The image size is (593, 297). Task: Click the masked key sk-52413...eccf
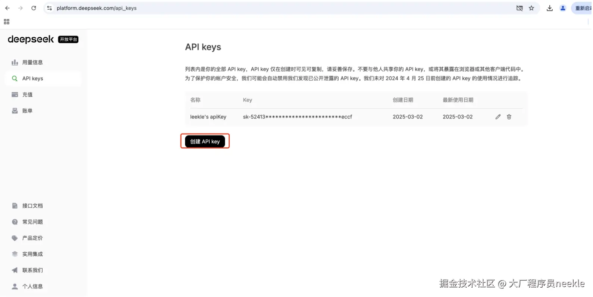(297, 117)
